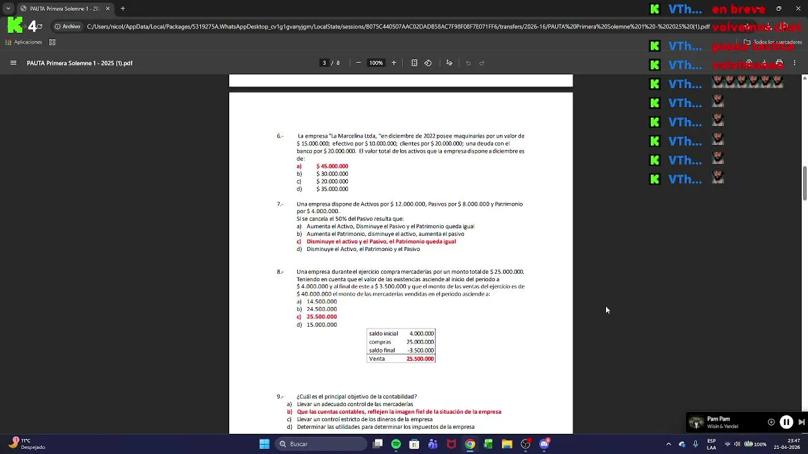The image size is (808, 454).
Task: Click the Archivo site info chip
Action: tap(68, 26)
